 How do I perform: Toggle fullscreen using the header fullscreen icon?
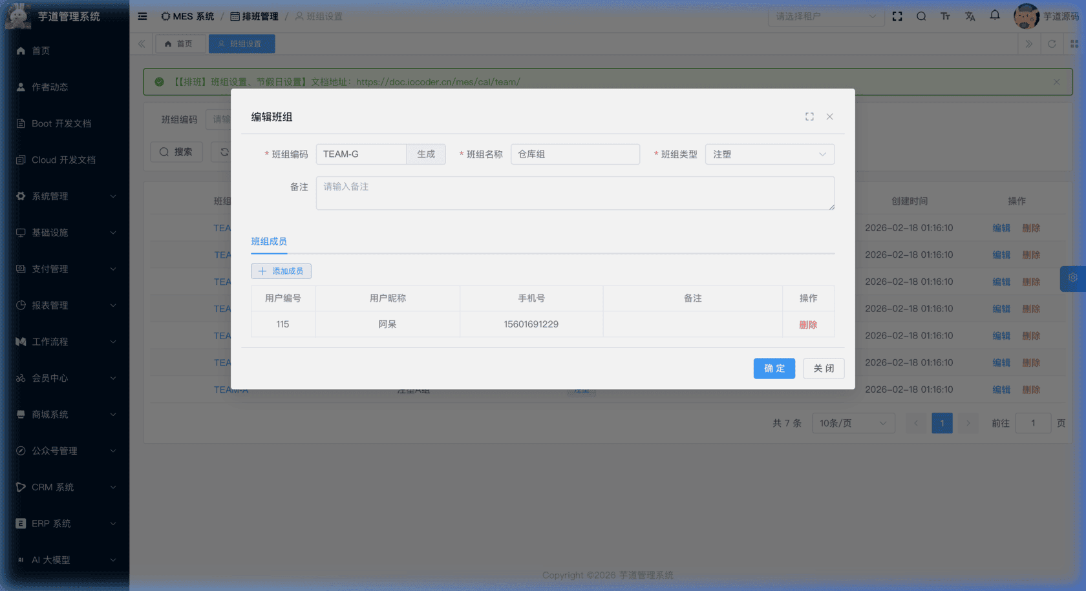pyautogui.click(x=897, y=16)
